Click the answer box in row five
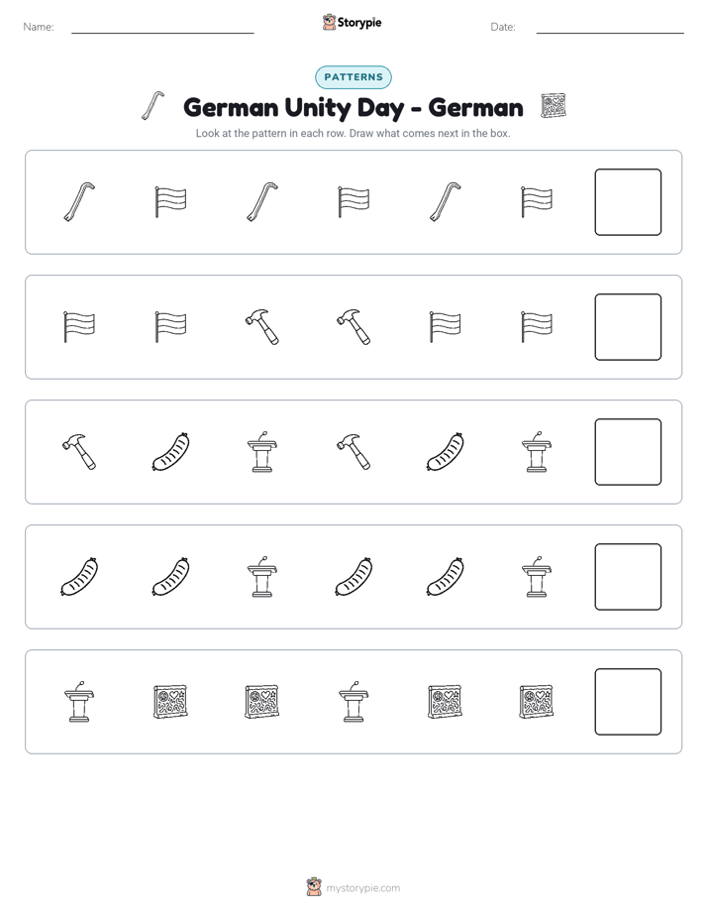This screenshot has height=916, width=707. click(628, 702)
